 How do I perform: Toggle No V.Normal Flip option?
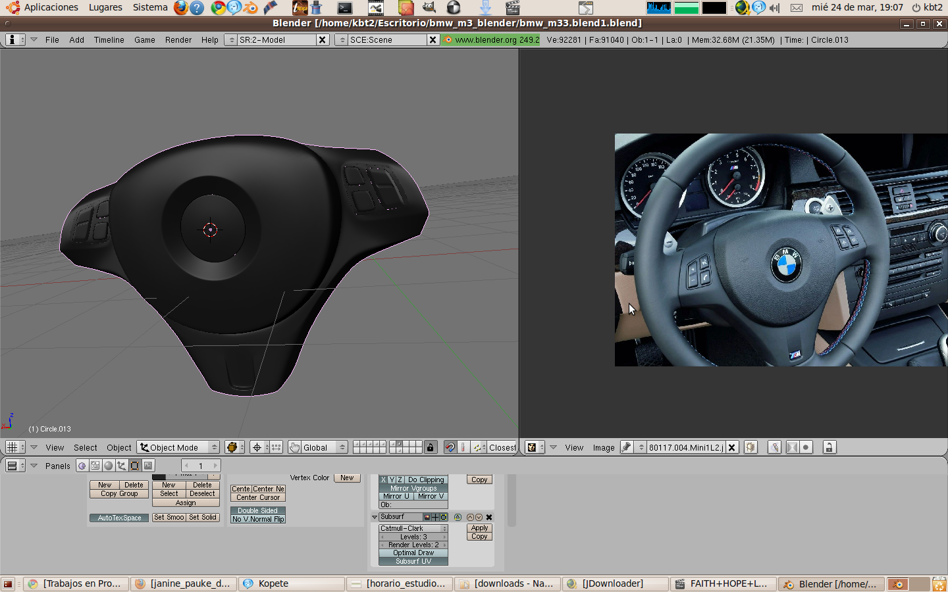coord(258,519)
